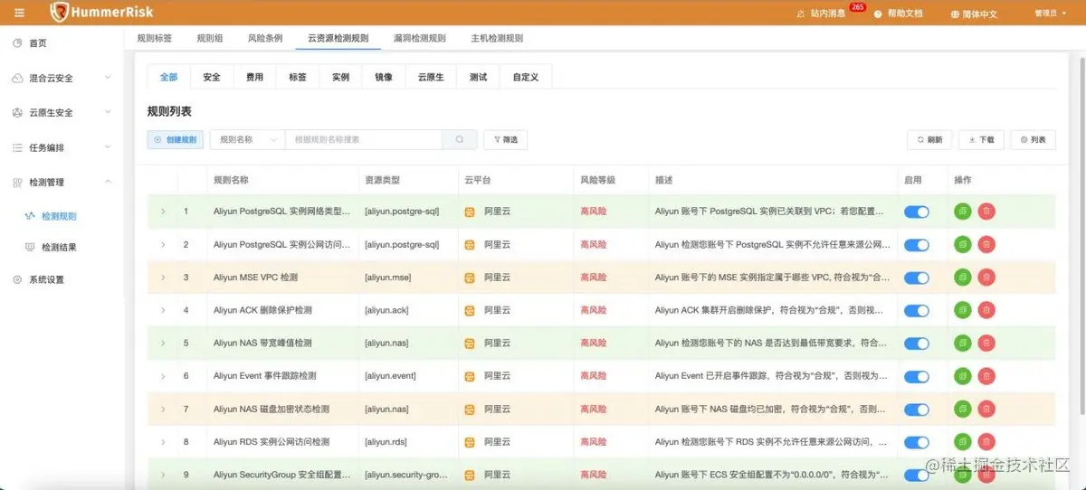Delete Aliyun MSE VPC 检测 trash icon
This screenshot has height=490, width=1086.
click(x=986, y=278)
